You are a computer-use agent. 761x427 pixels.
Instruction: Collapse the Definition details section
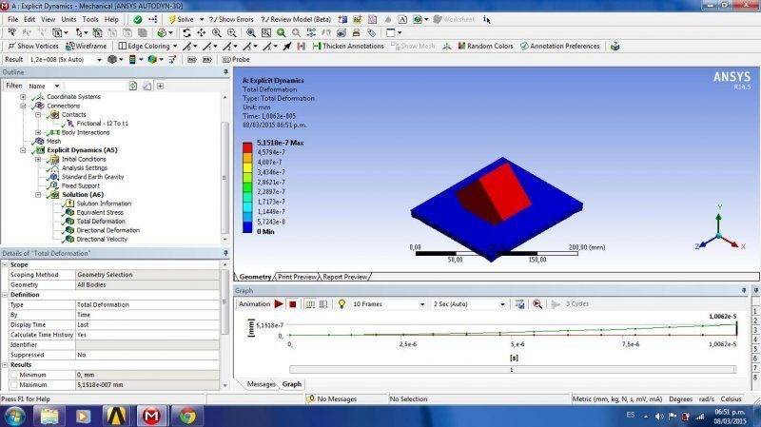pos(5,295)
